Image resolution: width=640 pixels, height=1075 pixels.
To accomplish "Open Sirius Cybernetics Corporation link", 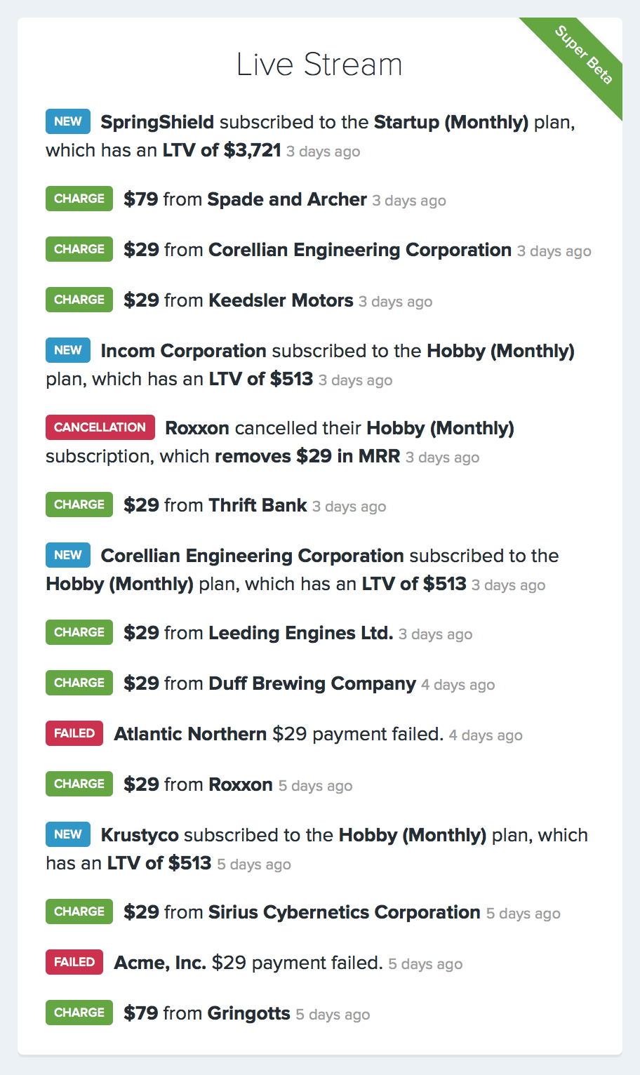I will tap(345, 912).
